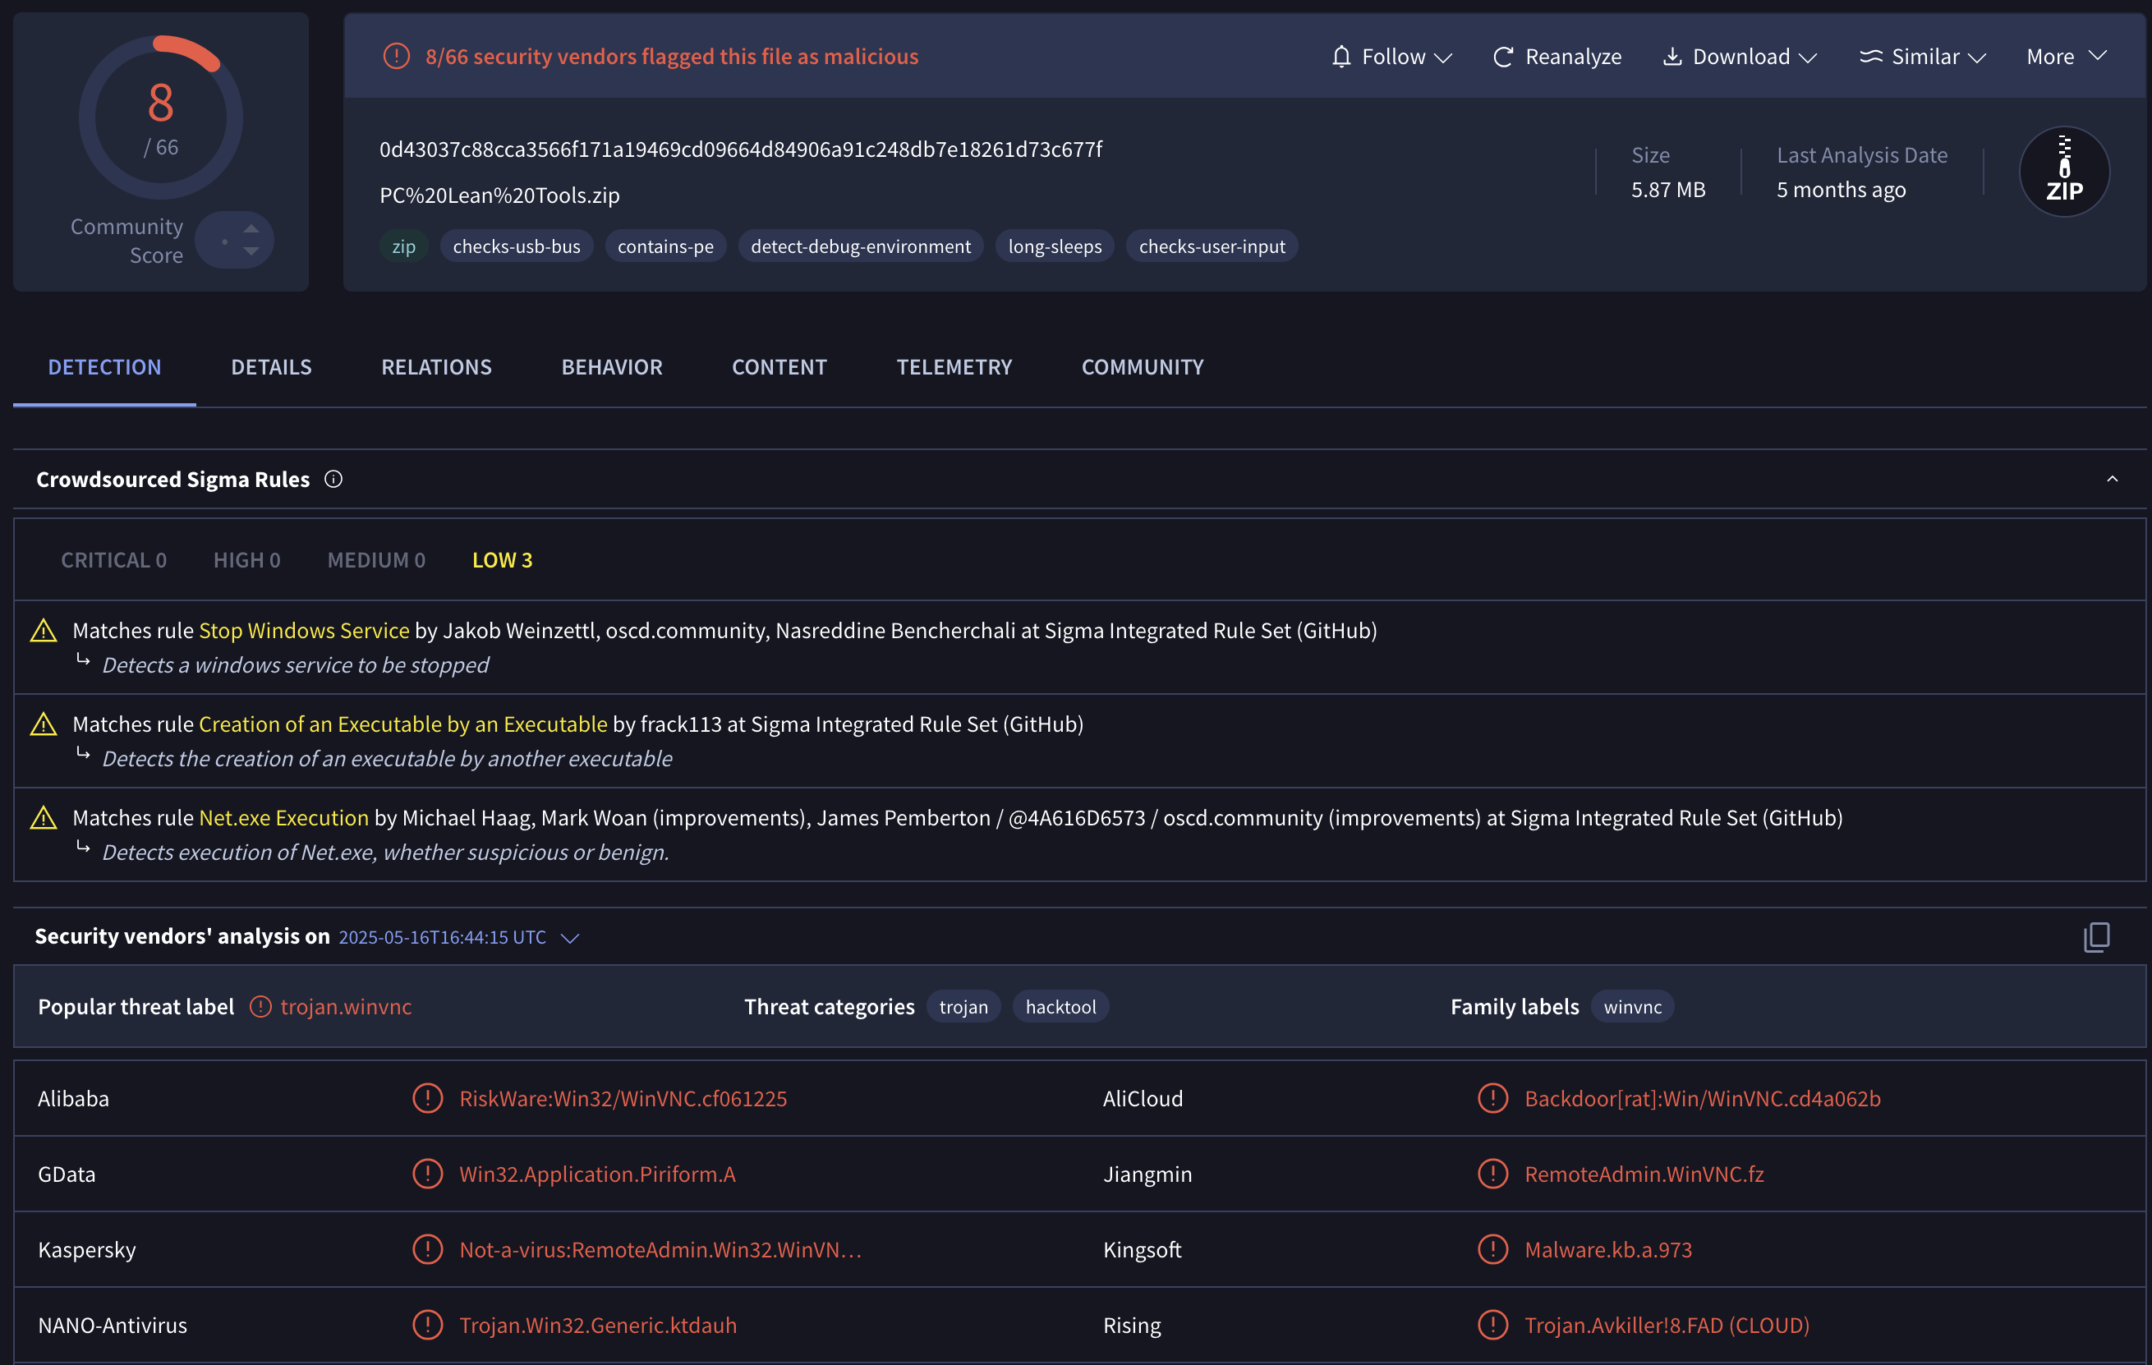Screen dimensions: 2152x1365
Task: Click the Follow bell icon
Action: coord(1340,57)
